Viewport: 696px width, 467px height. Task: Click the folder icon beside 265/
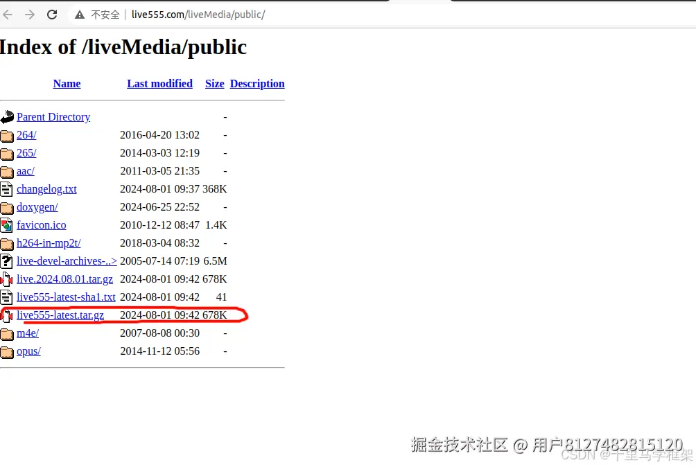coord(7,153)
